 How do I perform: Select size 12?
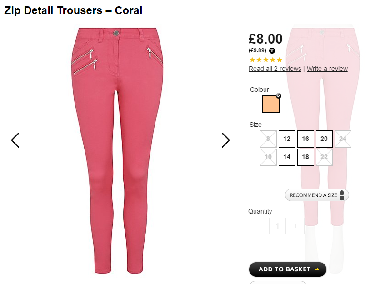(287, 139)
